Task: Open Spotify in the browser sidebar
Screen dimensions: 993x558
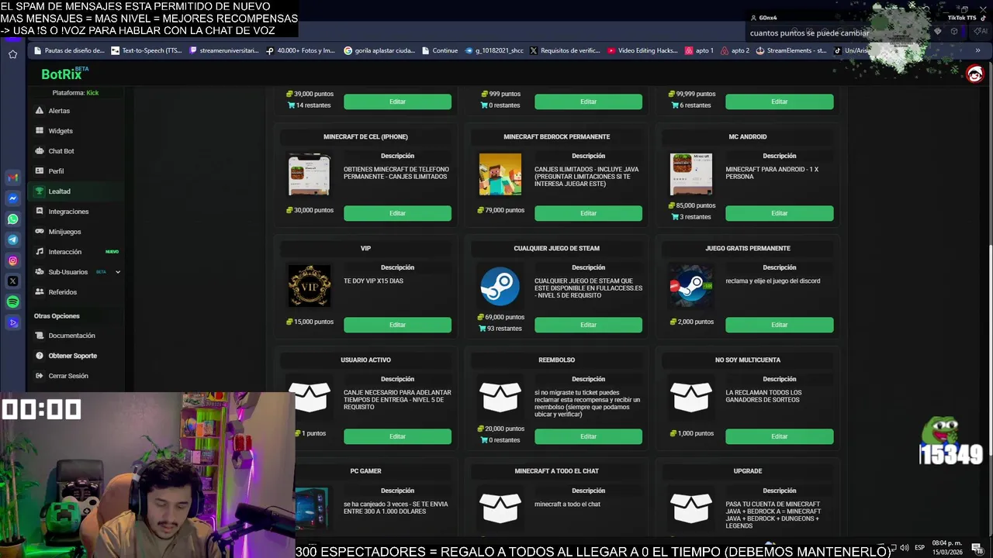Action: tap(12, 302)
